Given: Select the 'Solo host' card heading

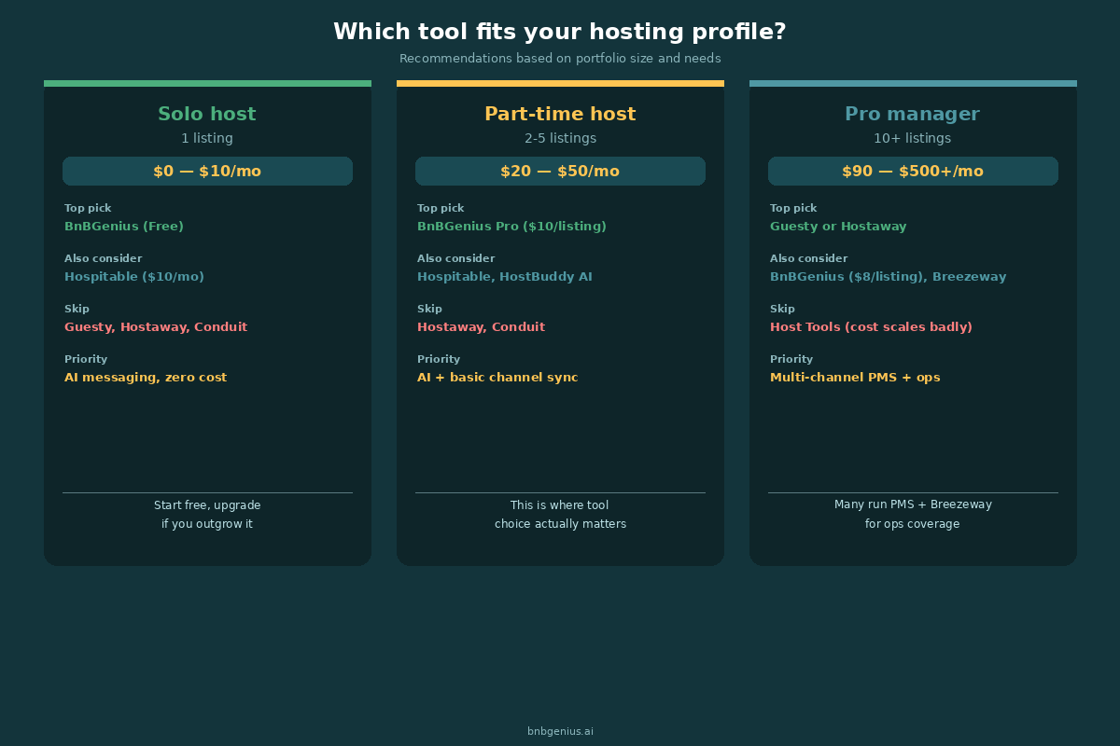Looking at the screenshot, I should point(207,114).
